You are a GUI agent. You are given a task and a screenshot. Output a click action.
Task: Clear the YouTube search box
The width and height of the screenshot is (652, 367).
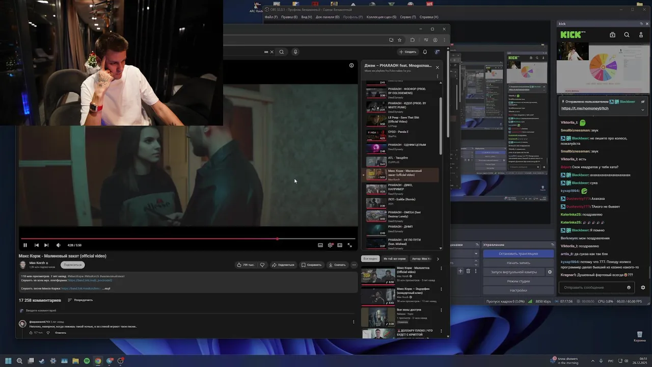pyautogui.click(x=271, y=51)
